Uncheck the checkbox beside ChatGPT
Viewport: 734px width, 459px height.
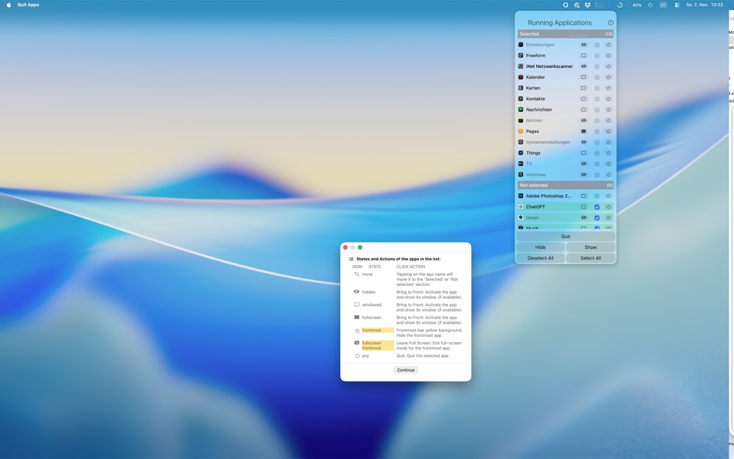click(596, 206)
